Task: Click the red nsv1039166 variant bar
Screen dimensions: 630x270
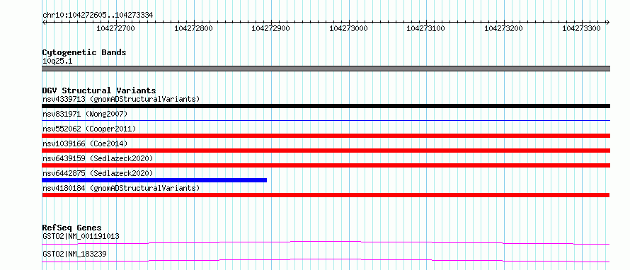Action: [x=326, y=151]
